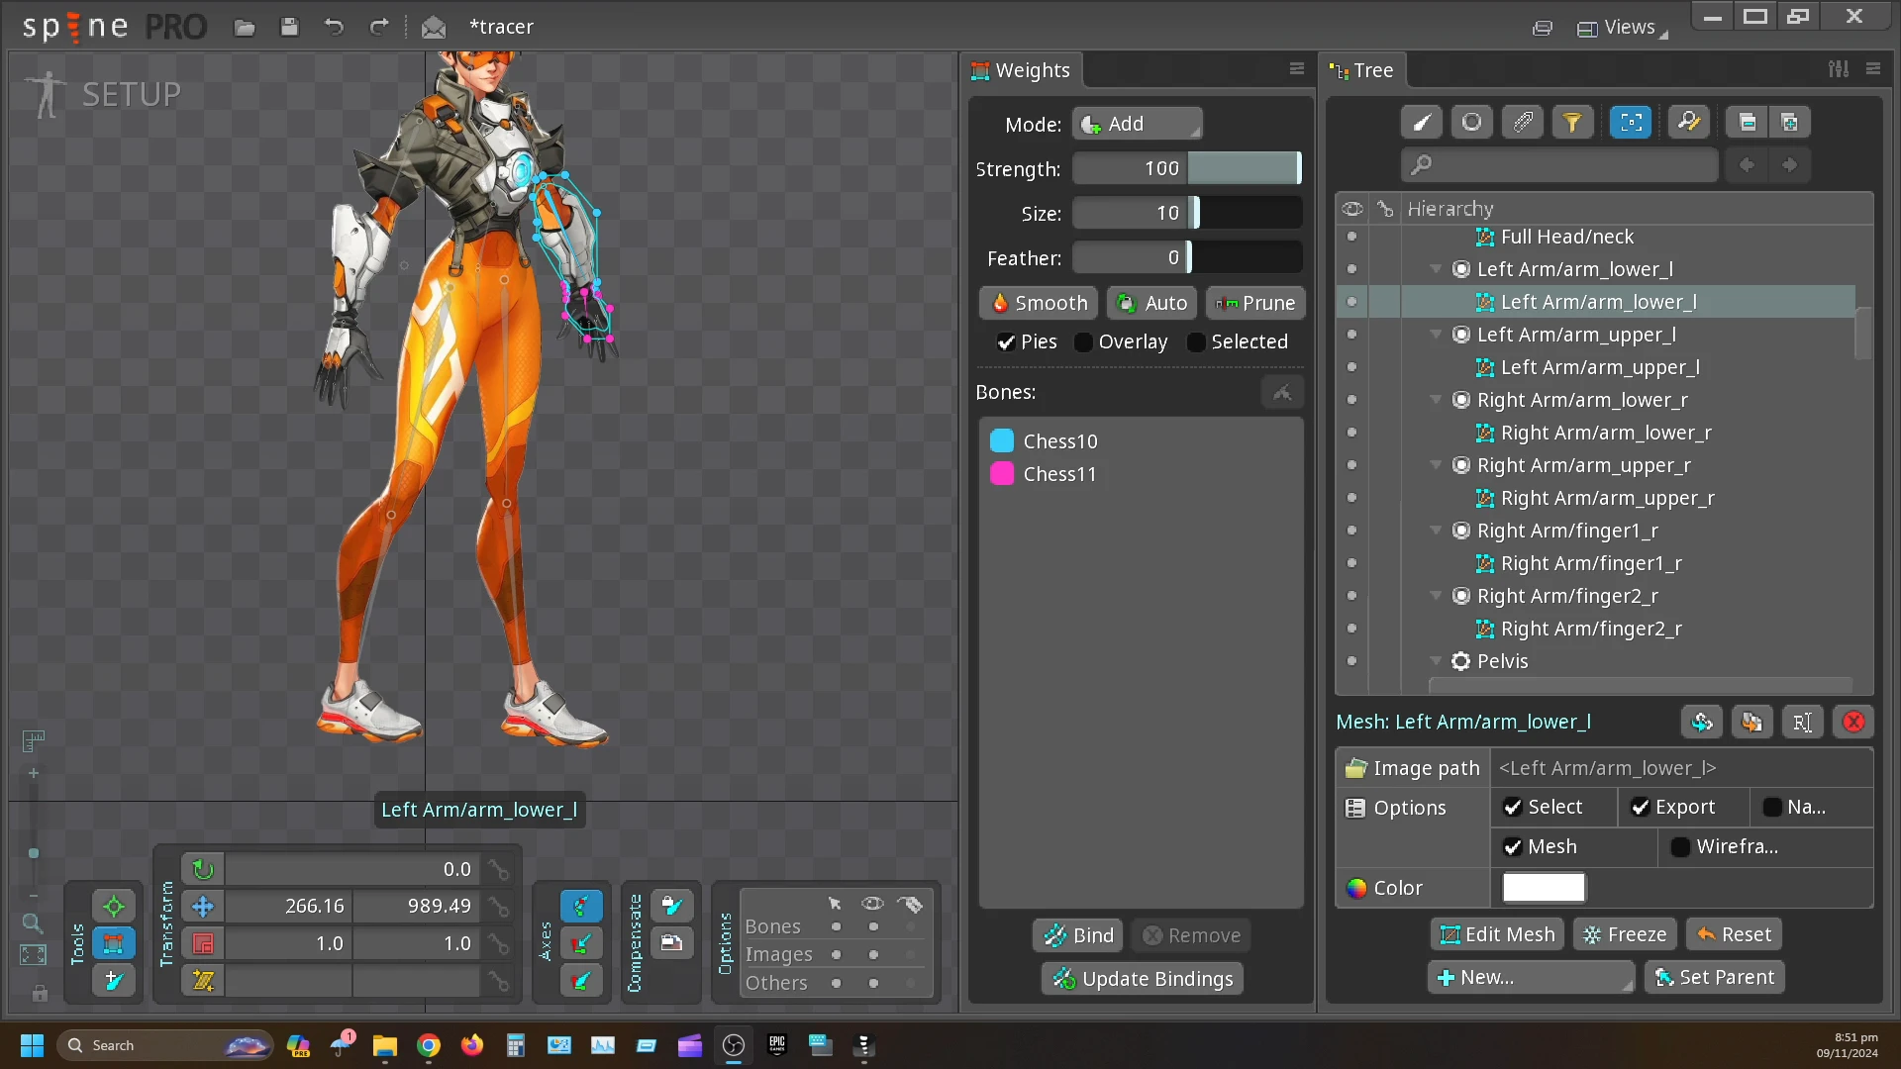This screenshot has width=1901, height=1069.
Task: Click the SETUP mode label
Action: coord(131,95)
